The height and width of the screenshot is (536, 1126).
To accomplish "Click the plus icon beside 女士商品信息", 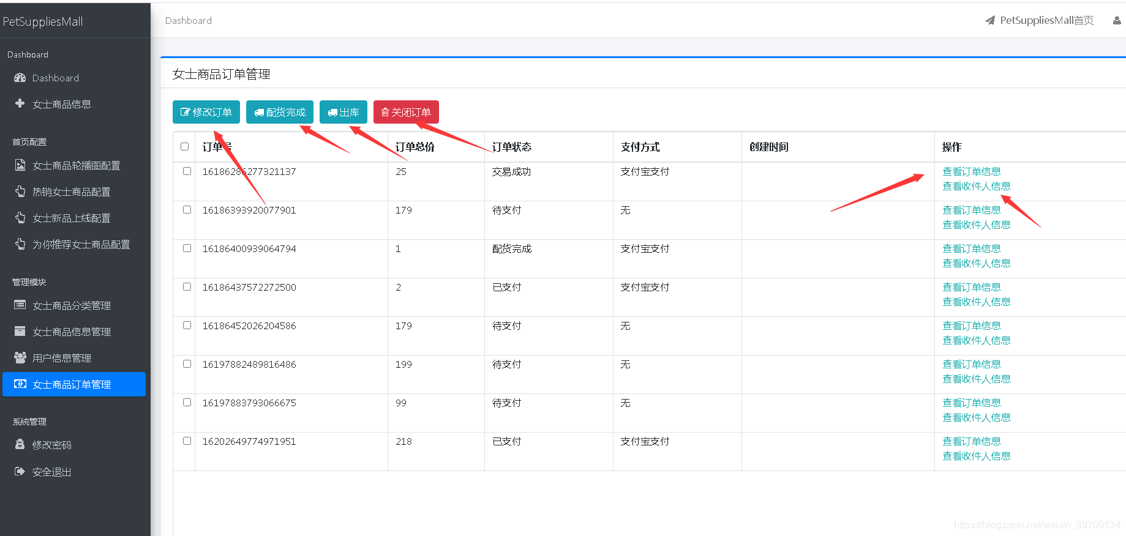I will [x=20, y=103].
